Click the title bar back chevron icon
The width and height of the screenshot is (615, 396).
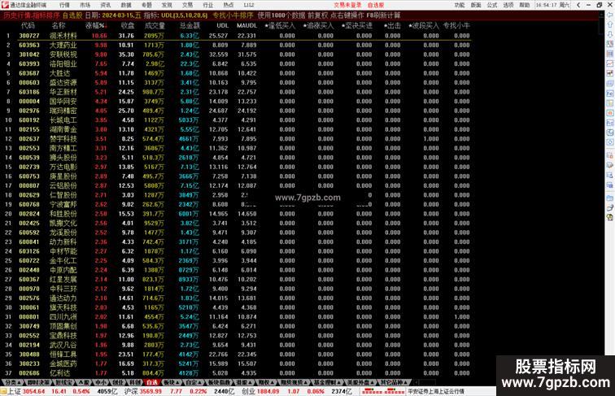[578, 5]
